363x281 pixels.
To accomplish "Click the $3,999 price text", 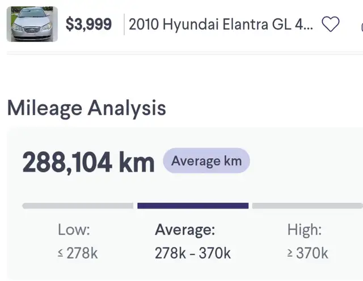I will (88, 24).
